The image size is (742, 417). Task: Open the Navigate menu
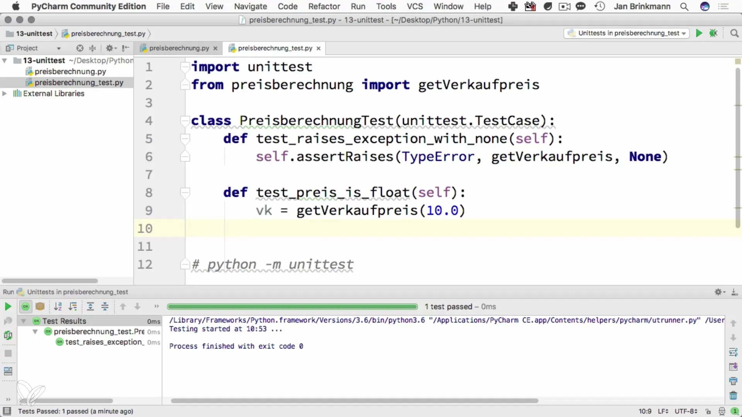[x=250, y=7]
